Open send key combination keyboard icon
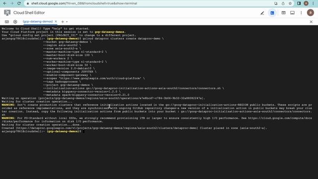This screenshot has height=179, width=318. 7,22
